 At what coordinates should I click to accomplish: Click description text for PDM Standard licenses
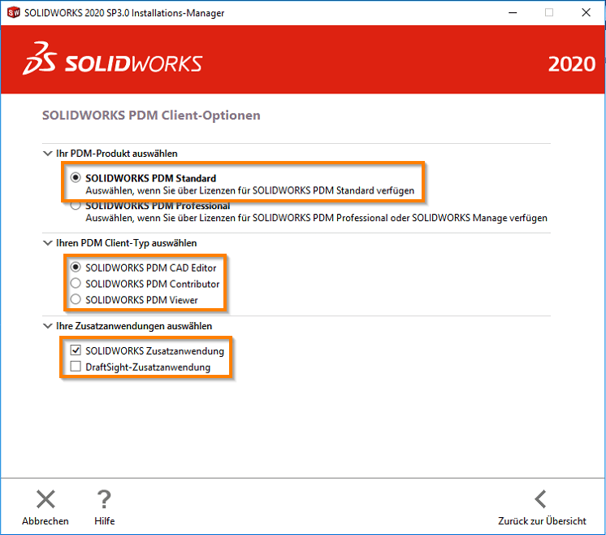[249, 191]
